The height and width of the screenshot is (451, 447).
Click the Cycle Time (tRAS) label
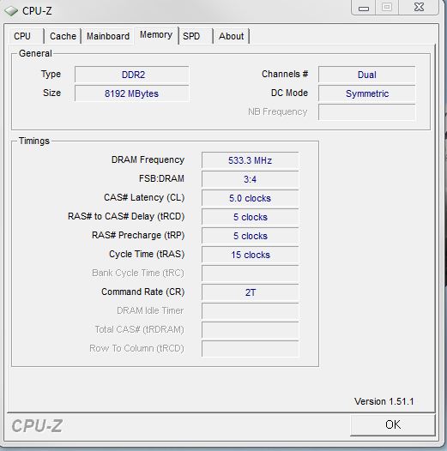(x=147, y=255)
